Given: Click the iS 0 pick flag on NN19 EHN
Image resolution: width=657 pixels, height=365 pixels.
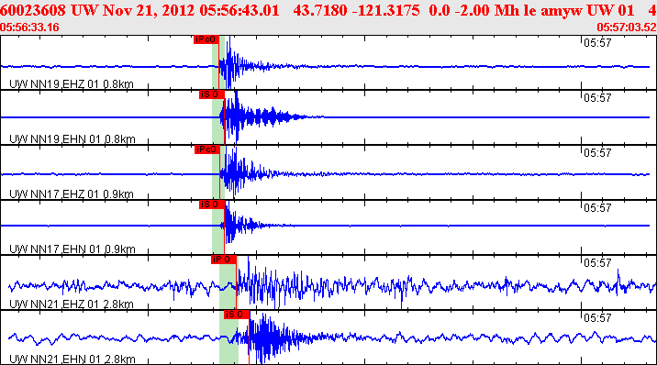Looking at the screenshot, I should point(212,94).
